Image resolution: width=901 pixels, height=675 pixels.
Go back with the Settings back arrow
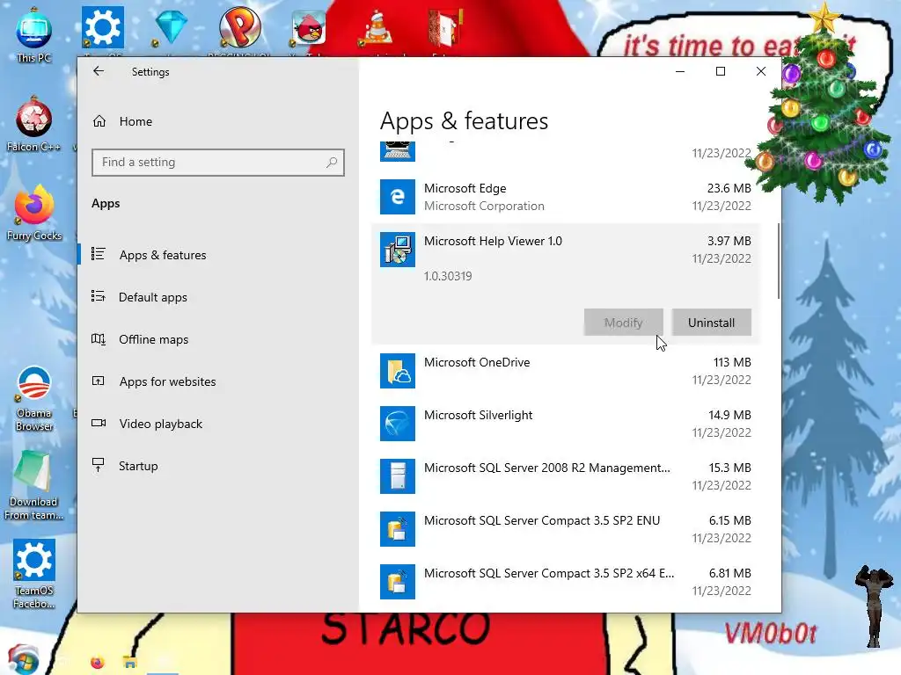pos(99,71)
